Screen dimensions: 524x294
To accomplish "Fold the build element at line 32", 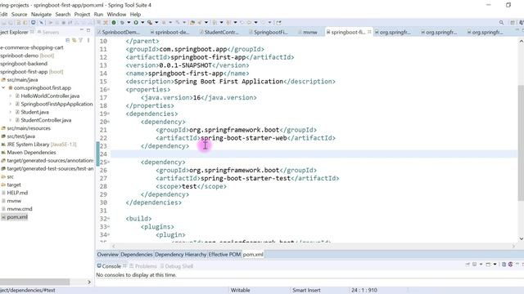I will pyautogui.click(x=109, y=219).
